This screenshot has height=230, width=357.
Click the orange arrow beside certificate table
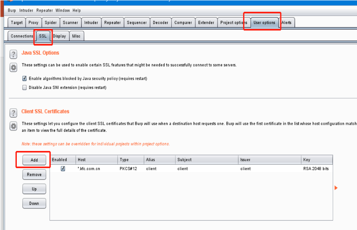[x=336, y=188]
